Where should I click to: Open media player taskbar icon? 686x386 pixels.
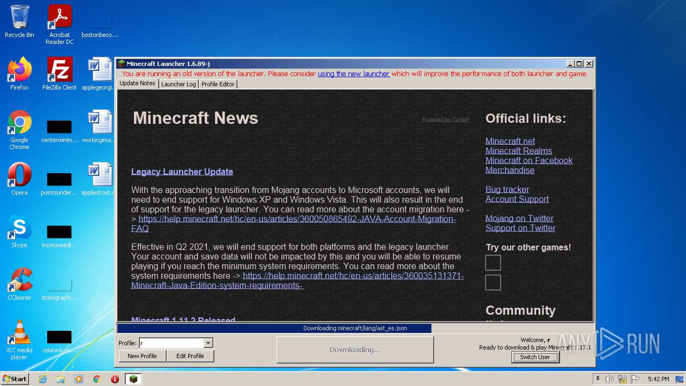pyautogui.click(x=79, y=379)
